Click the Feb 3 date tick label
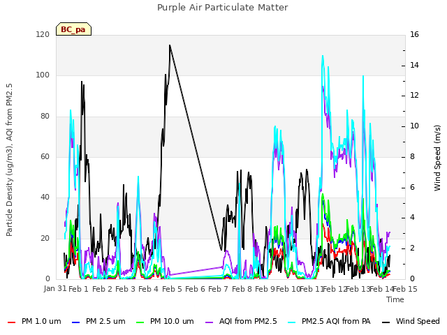Viewport: 447px width, 335px height. 126,289
